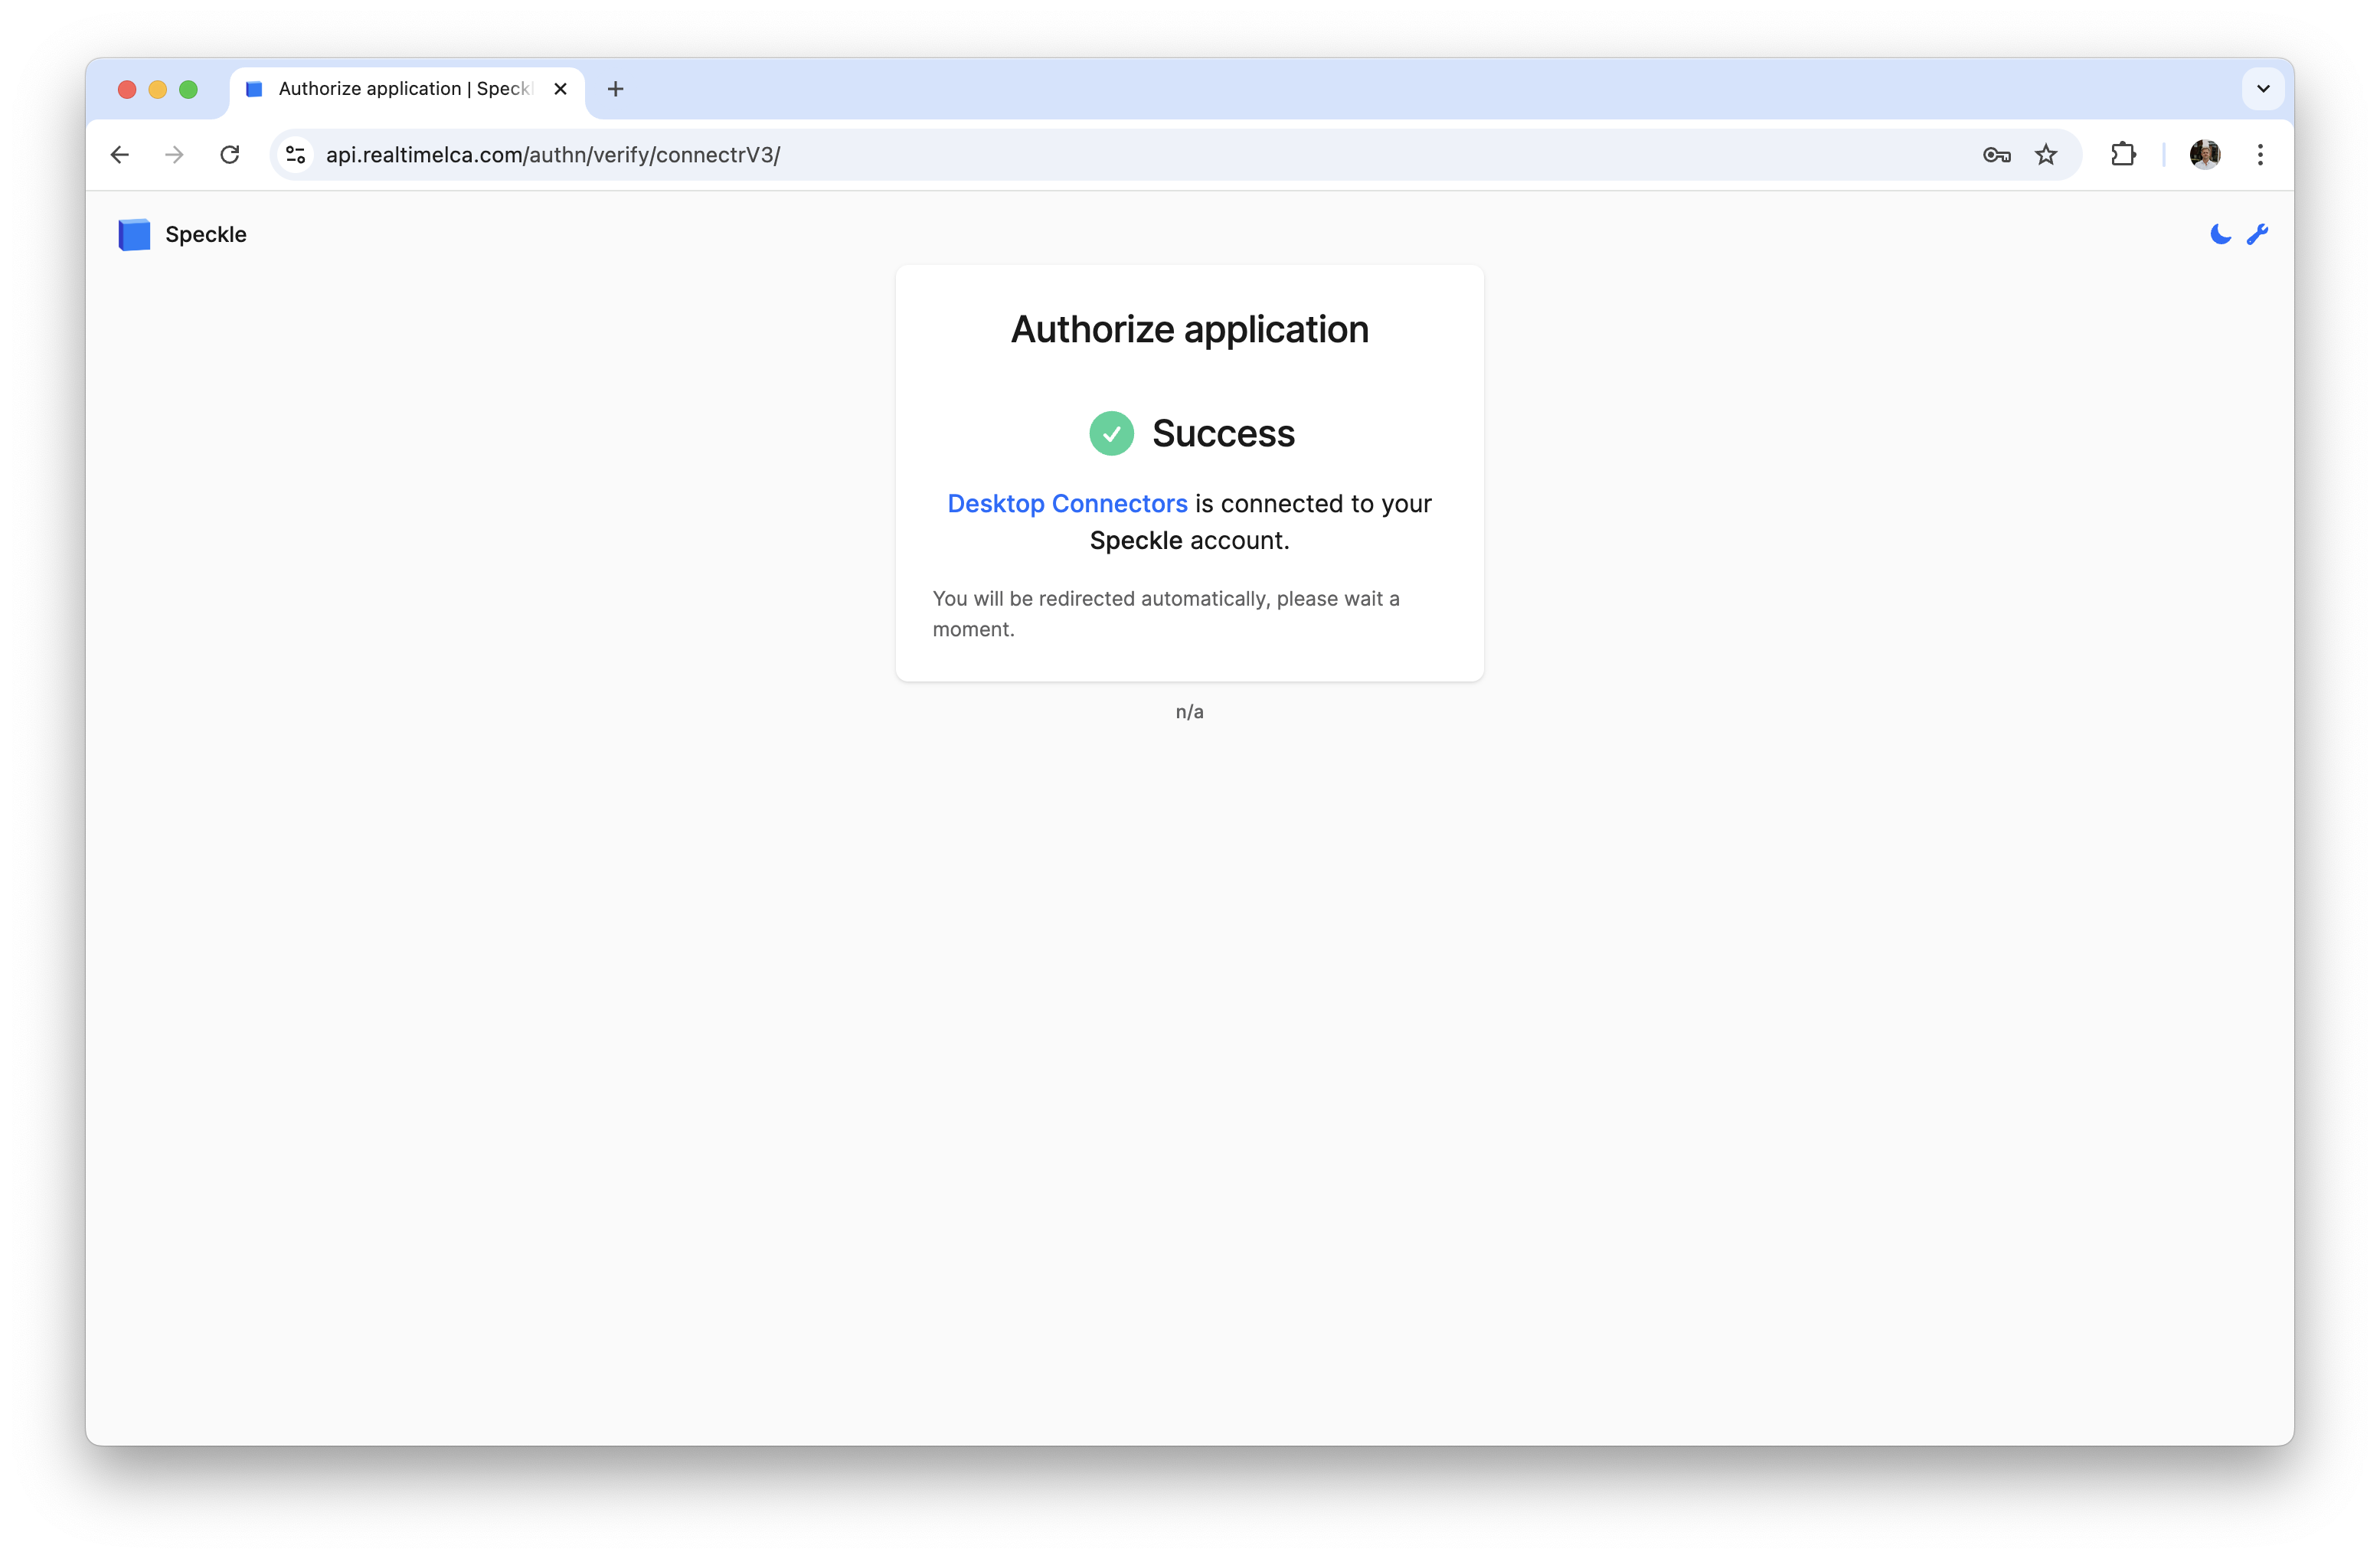Go back with the browser back arrow
This screenshot has width=2380, height=1559.
[120, 155]
